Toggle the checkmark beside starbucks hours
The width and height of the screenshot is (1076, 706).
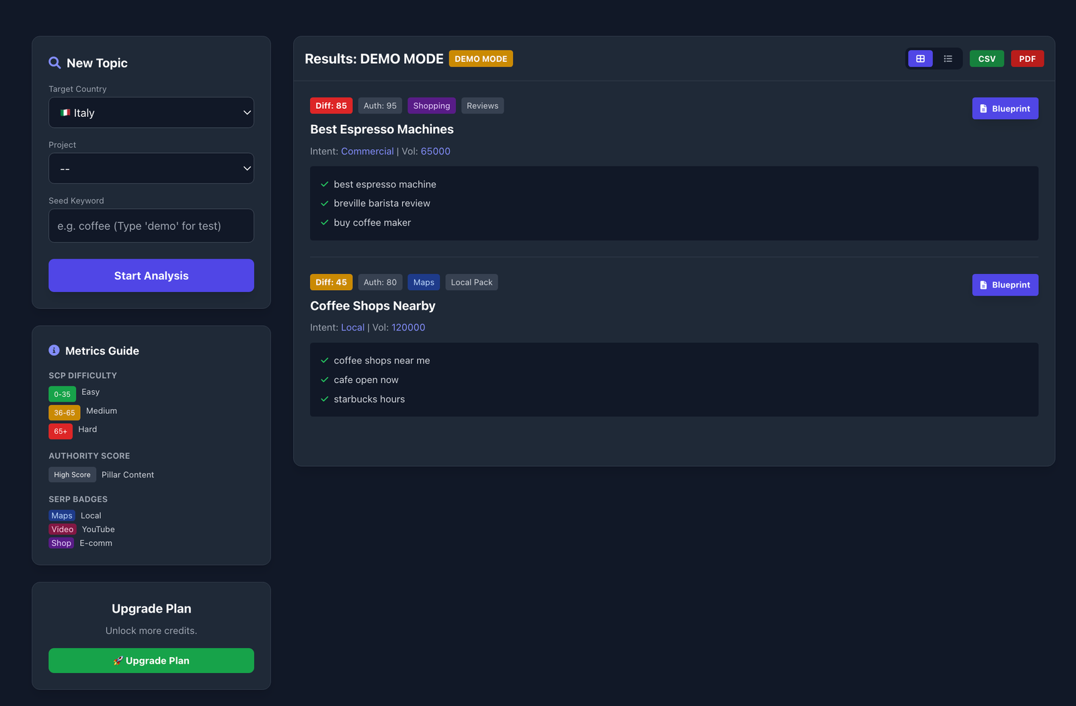coord(324,399)
